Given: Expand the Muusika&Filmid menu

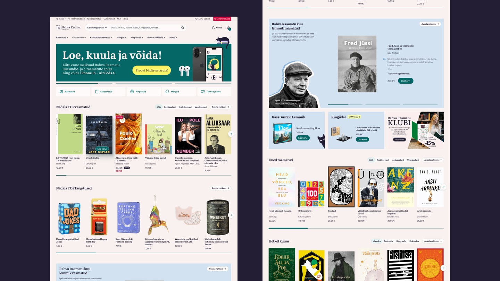Looking at the screenshot, I should click(157, 37).
